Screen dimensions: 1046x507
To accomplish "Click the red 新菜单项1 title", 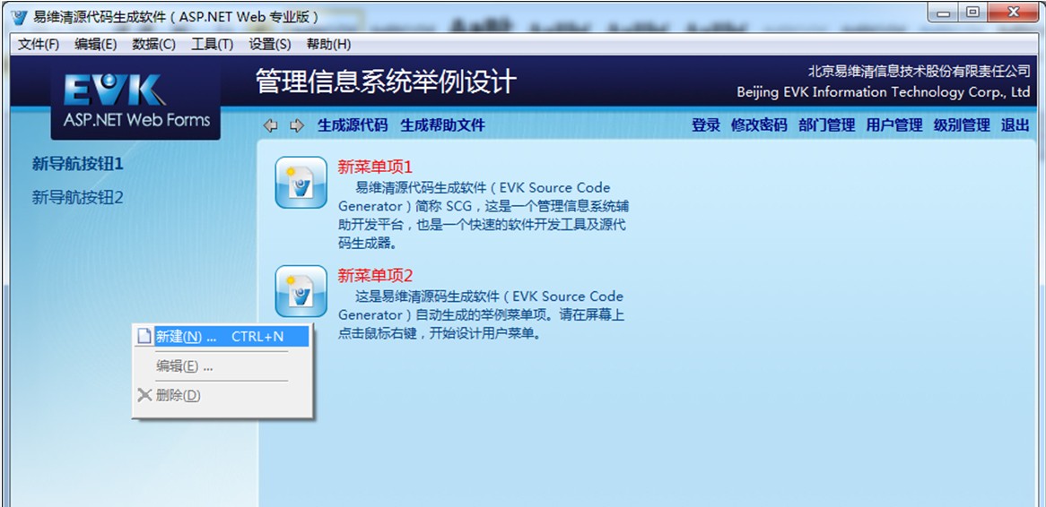I will (x=376, y=167).
